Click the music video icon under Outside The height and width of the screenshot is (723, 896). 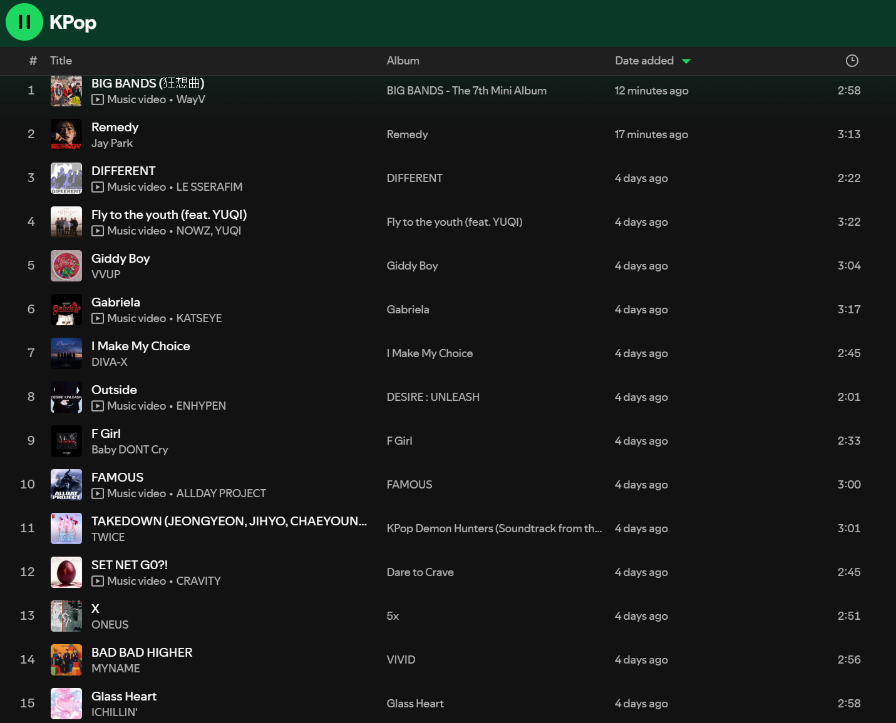(98, 406)
